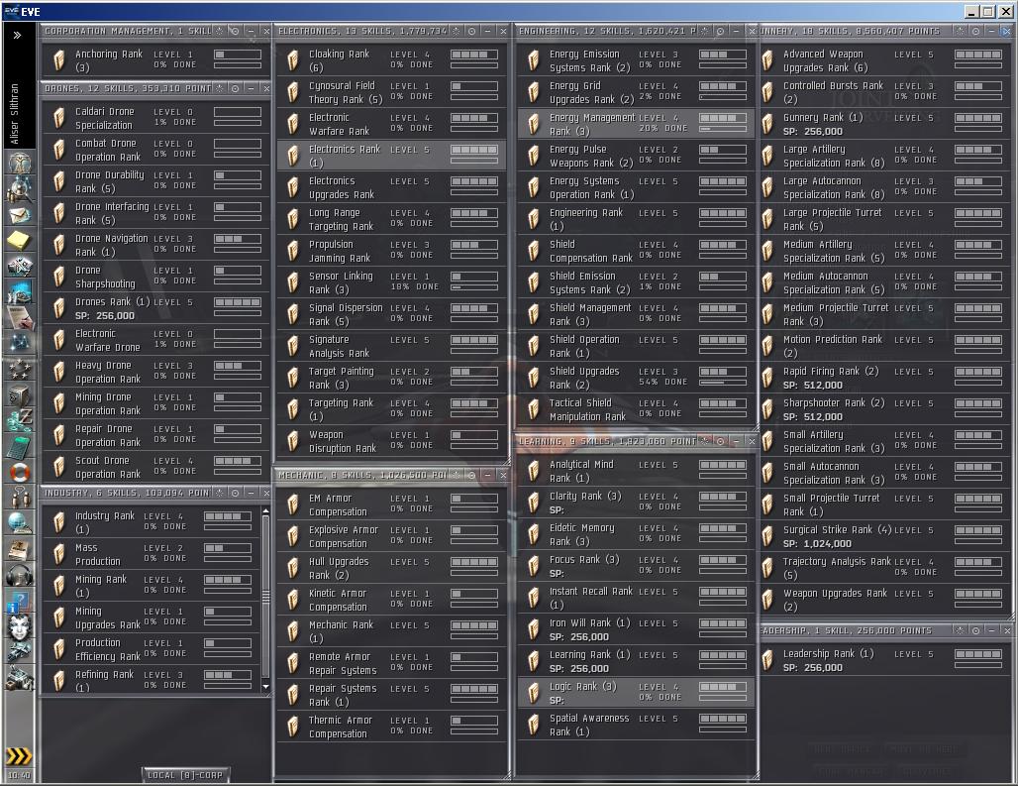Open the corporation stars icon in sidebar
Screen dimensions: 1018x786
[x=20, y=369]
